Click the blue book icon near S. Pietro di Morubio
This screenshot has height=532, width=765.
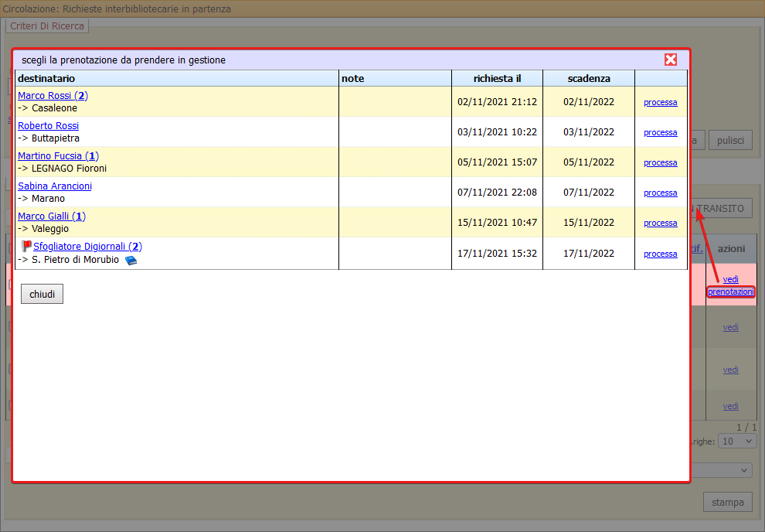click(x=131, y=260)
